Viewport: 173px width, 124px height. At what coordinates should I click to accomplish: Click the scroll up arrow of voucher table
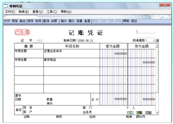point(157,45)
